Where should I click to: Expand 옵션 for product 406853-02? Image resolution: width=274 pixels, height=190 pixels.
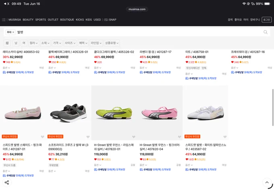click(6, 68)
